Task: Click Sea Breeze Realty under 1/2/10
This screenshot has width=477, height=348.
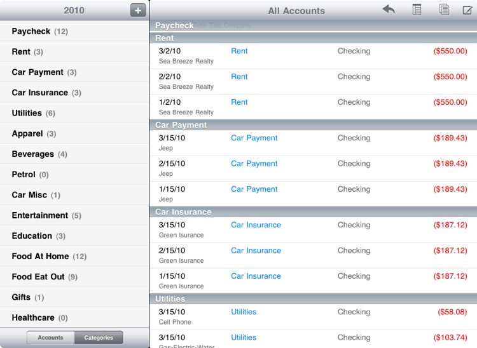Action: click(186, 112)
